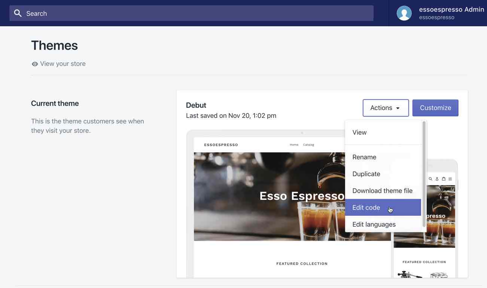Image resolution: width=487 pixels, height=288 pixels.
Task: Click the Home link in the theme preview nav
Action: coord(294,144)
